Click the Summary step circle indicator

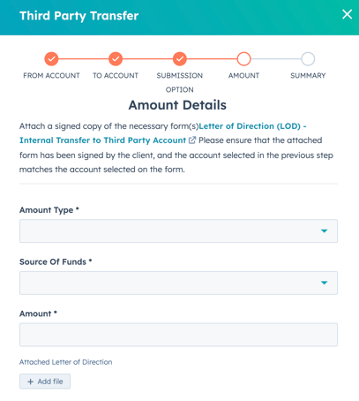tap(308, 59)
